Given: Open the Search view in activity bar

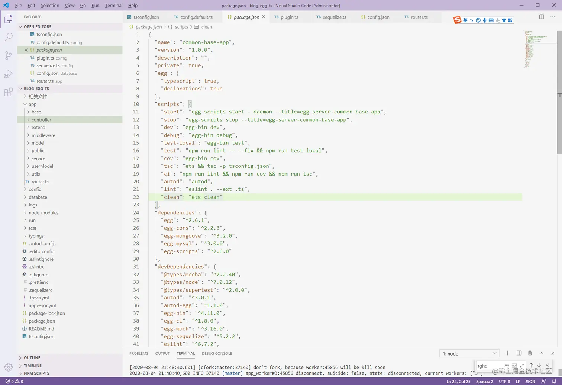Looking at the screenshot, I should tap(8, 37).
